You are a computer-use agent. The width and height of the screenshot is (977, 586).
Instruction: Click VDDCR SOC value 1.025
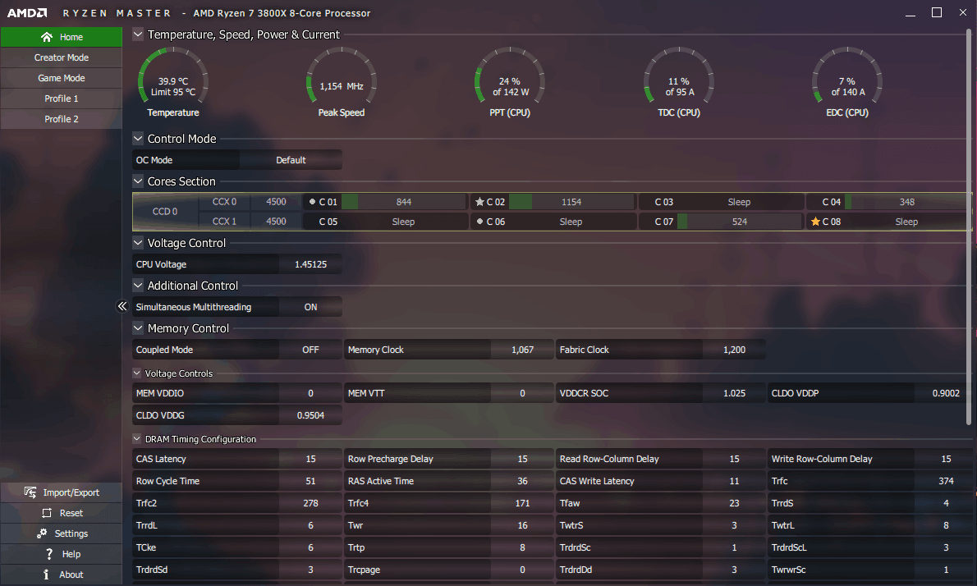pyautogui.click(x=734, y=393)
